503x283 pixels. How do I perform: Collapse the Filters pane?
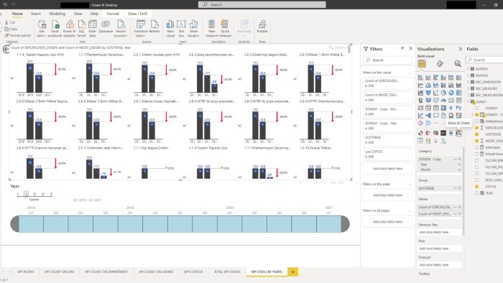coord(410,48)
